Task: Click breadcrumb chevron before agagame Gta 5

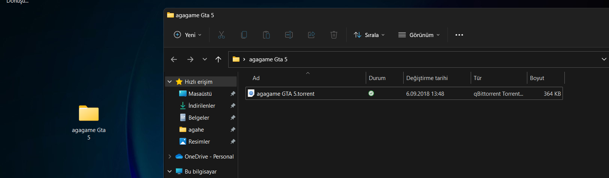Action: 244,59
